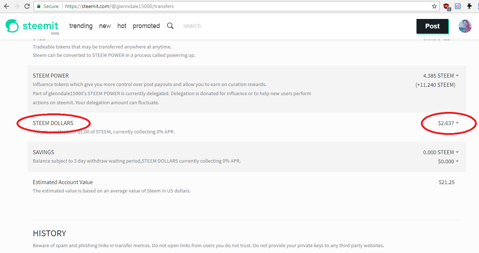Viewport: 479px width, 253px height.
Task: Click the Post button
Action: coord(432,26)
